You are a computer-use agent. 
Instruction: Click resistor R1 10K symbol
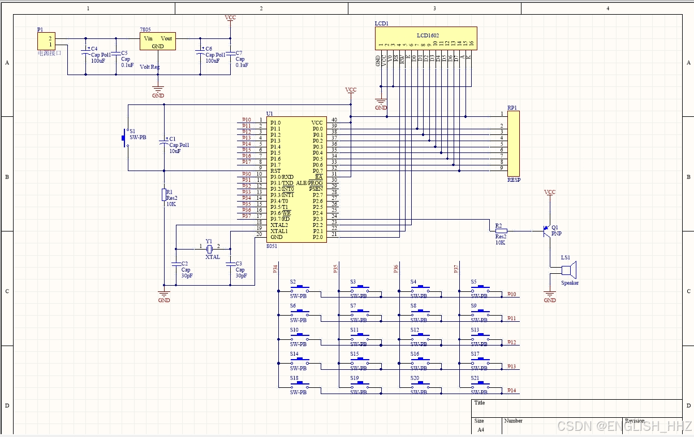click(165, 195)
